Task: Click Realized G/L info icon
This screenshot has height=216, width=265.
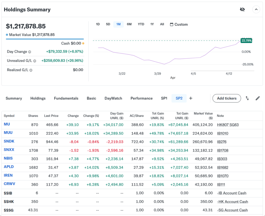Action: pyautogui.click(x=31, y=70)
